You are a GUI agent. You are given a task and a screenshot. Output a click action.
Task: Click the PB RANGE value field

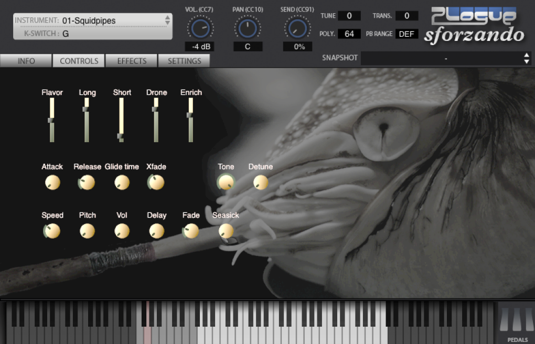(406, 34)
